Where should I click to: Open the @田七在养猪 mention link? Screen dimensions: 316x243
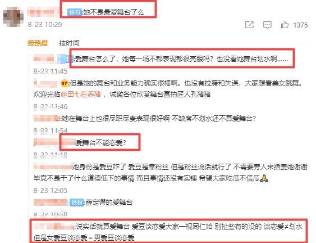pyautogui.click(x=81, y=94)
